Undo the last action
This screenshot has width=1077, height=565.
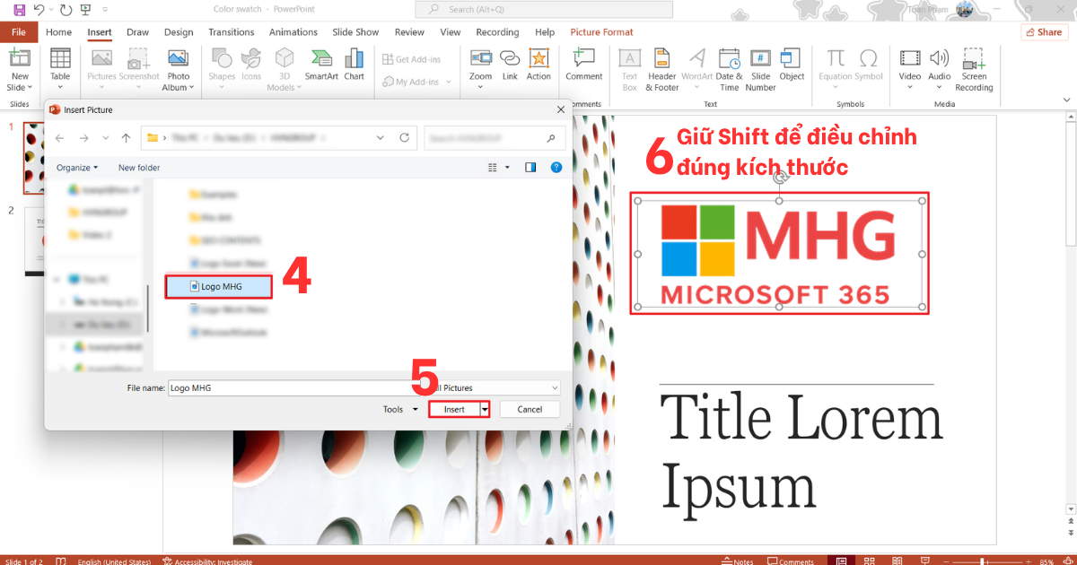click(39, 10)
